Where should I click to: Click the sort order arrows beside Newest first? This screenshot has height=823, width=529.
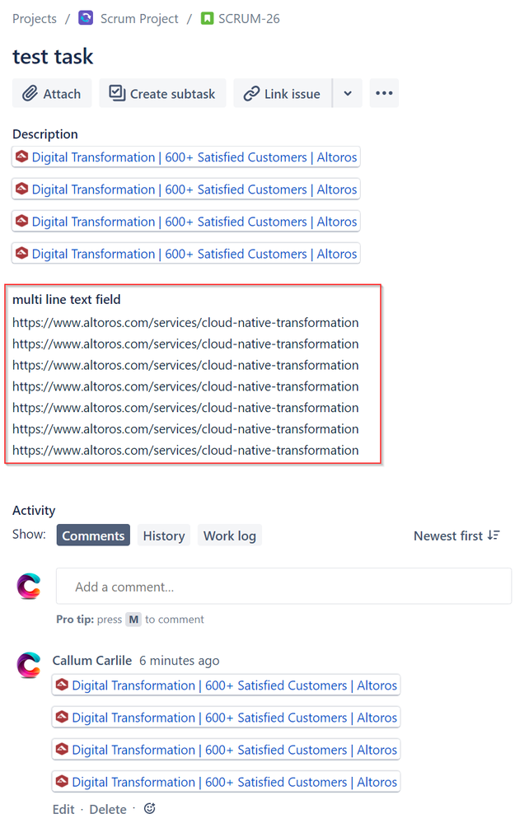[x=494, y=535]
